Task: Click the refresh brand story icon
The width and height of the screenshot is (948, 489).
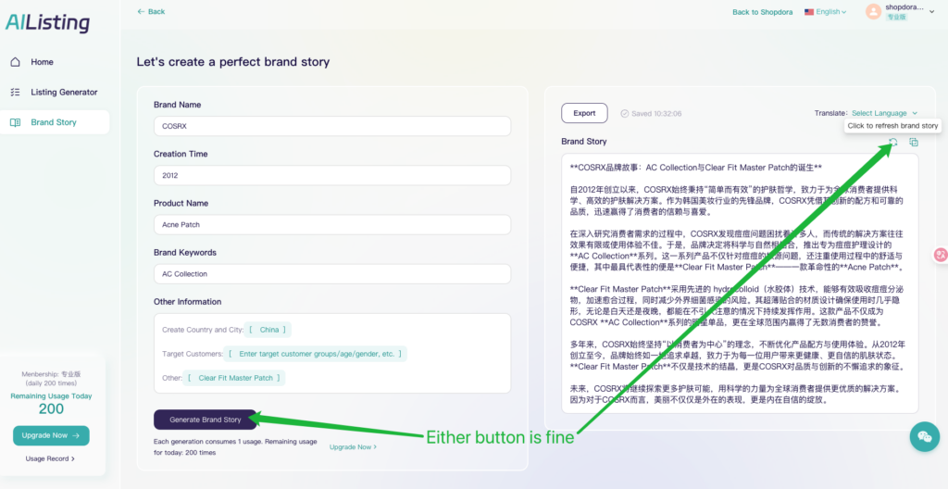Action: [x=893, y=142]
